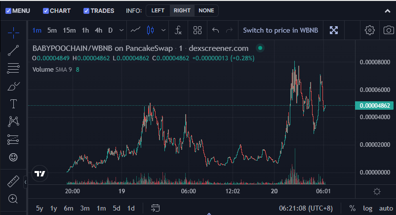Open the line chart style icon
The height and width of the screenshot is (215, 396).
click(x=135, y=30)
